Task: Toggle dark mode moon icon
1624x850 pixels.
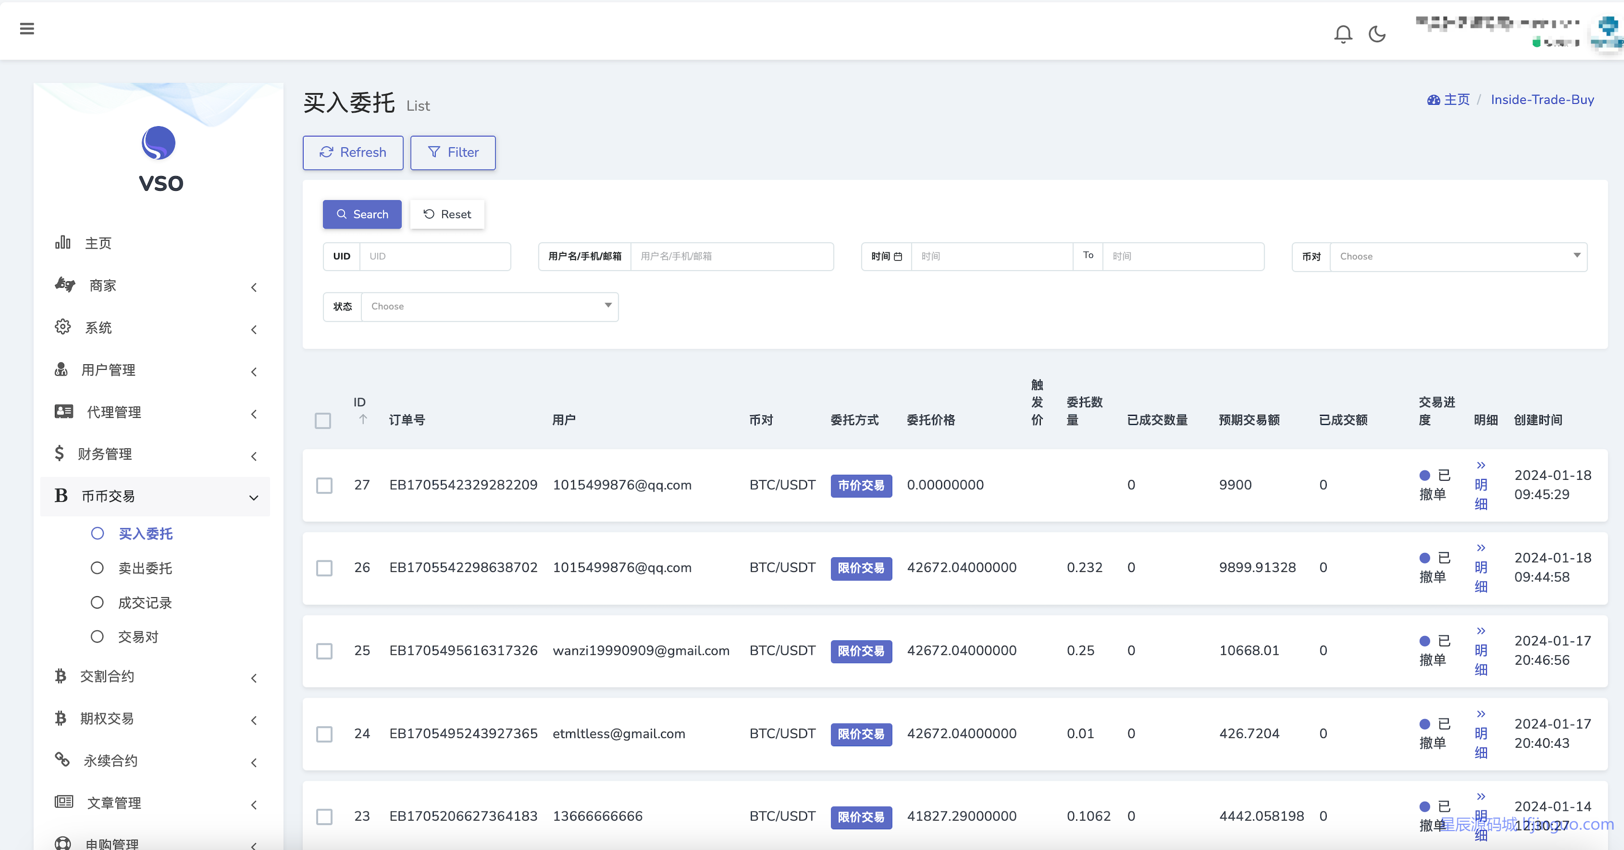Action: 1377,33
